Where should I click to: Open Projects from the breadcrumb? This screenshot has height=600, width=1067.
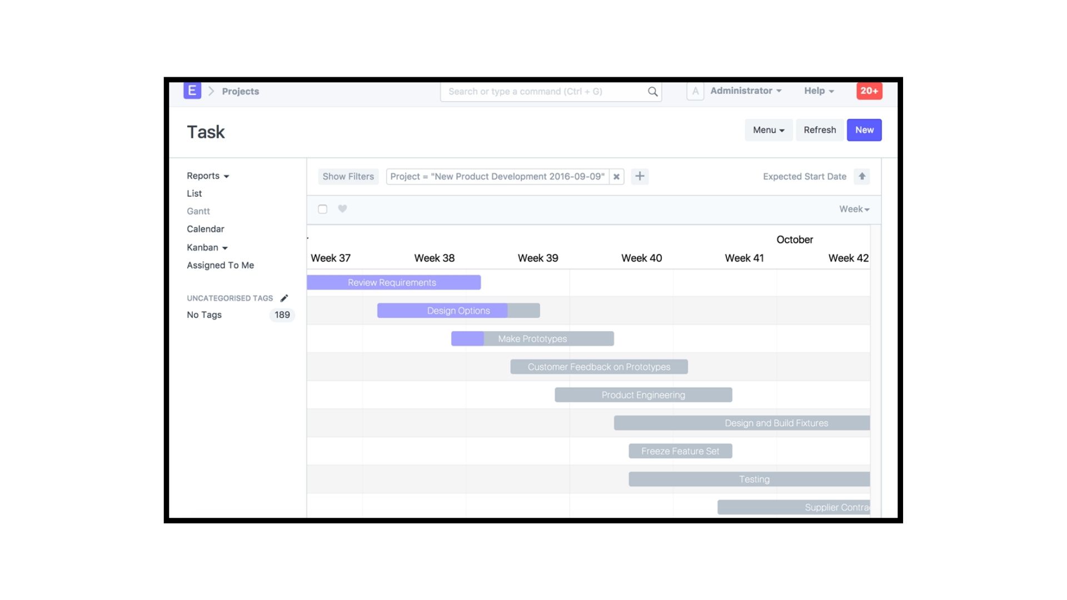[241, 91]
